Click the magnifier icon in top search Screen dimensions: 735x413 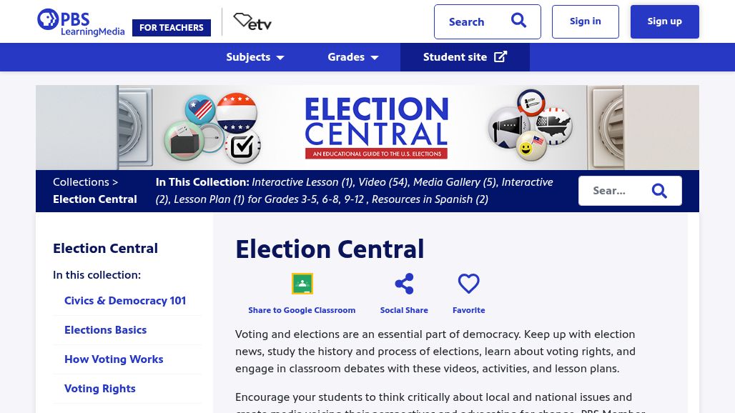coord(519,21)
